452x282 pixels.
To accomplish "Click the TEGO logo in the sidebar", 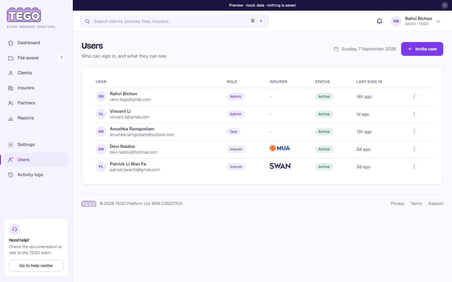I will [24, 15].
